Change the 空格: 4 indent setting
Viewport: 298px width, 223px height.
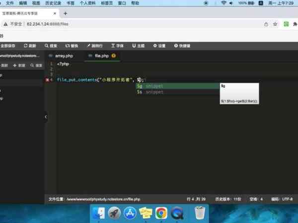256,199
